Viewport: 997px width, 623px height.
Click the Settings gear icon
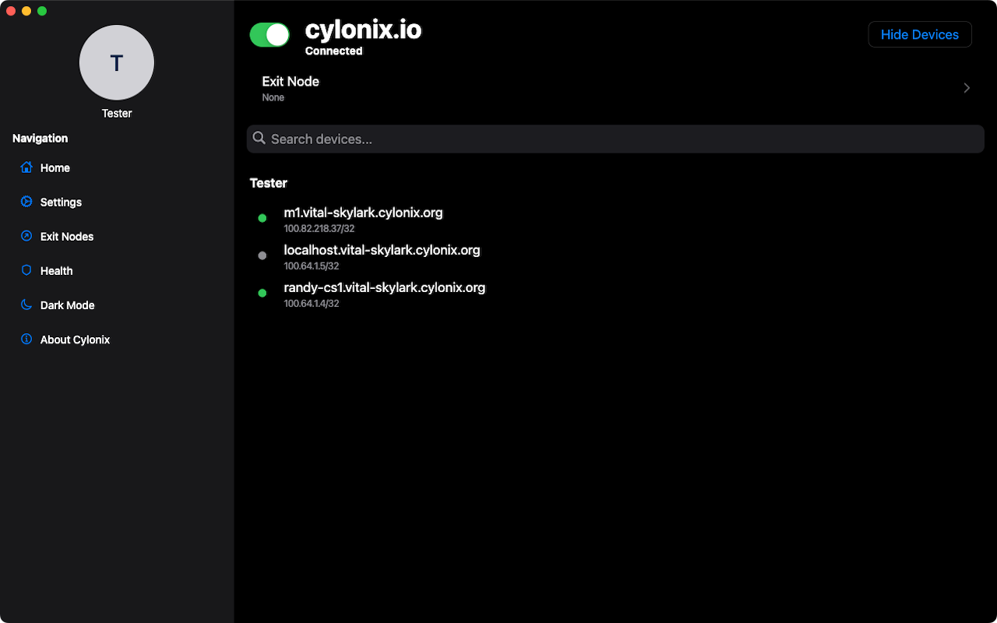26,202
